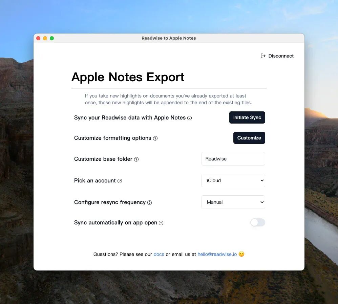Screen dimensions: 338x304
Task: Click the Disconnect text label
Action: pyautogui.click(x=281, y=56)
